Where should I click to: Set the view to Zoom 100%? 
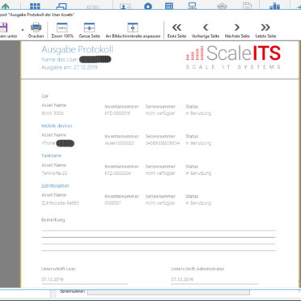[62, 31]
